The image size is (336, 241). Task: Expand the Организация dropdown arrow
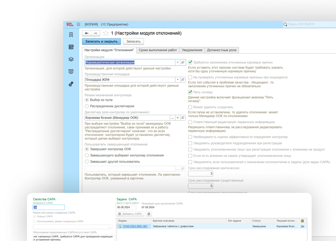[178, 62]
